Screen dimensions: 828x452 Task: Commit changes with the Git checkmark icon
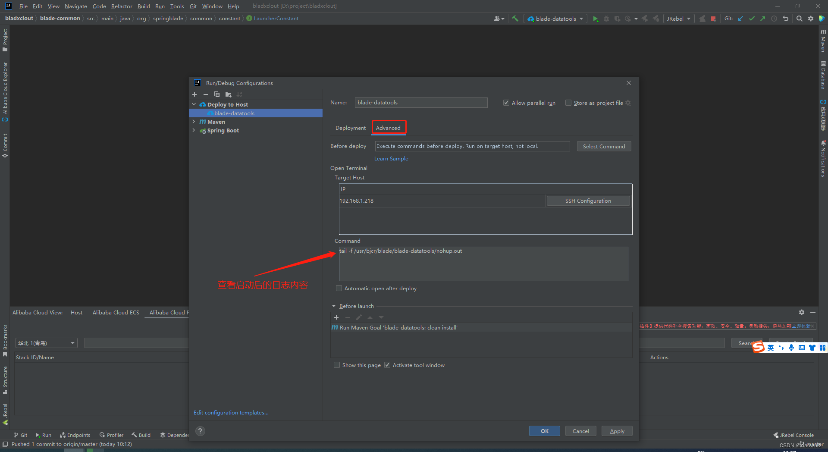point(752,19)
